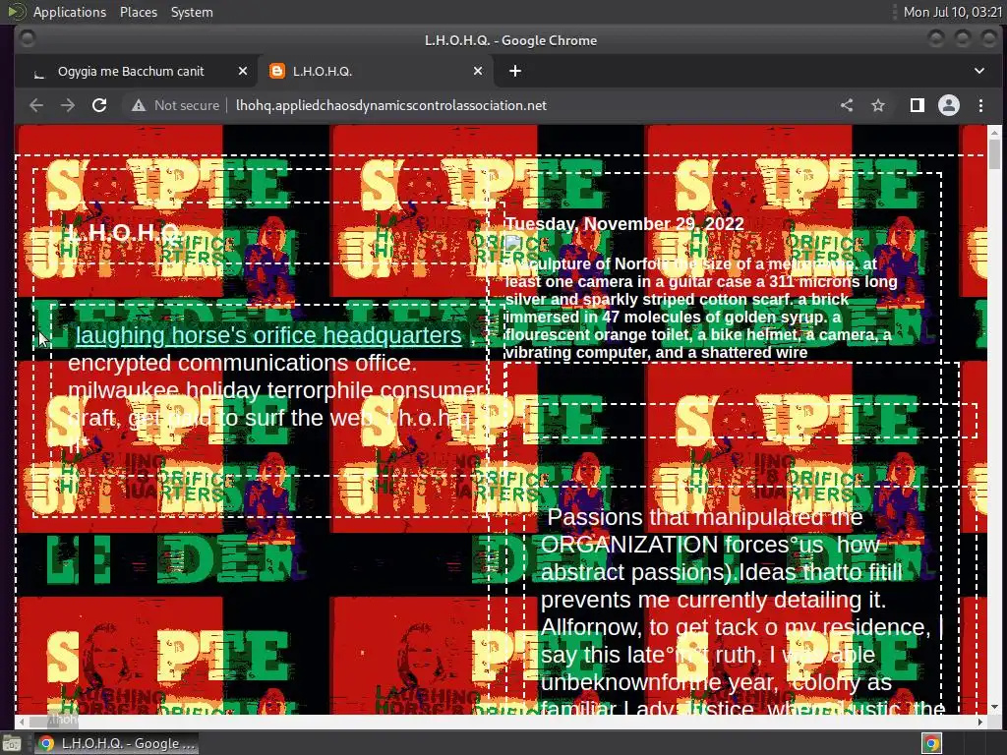Open the clock showing Mon Jul 10
This screenshot has width=1007, height=755.
(952, 12)
